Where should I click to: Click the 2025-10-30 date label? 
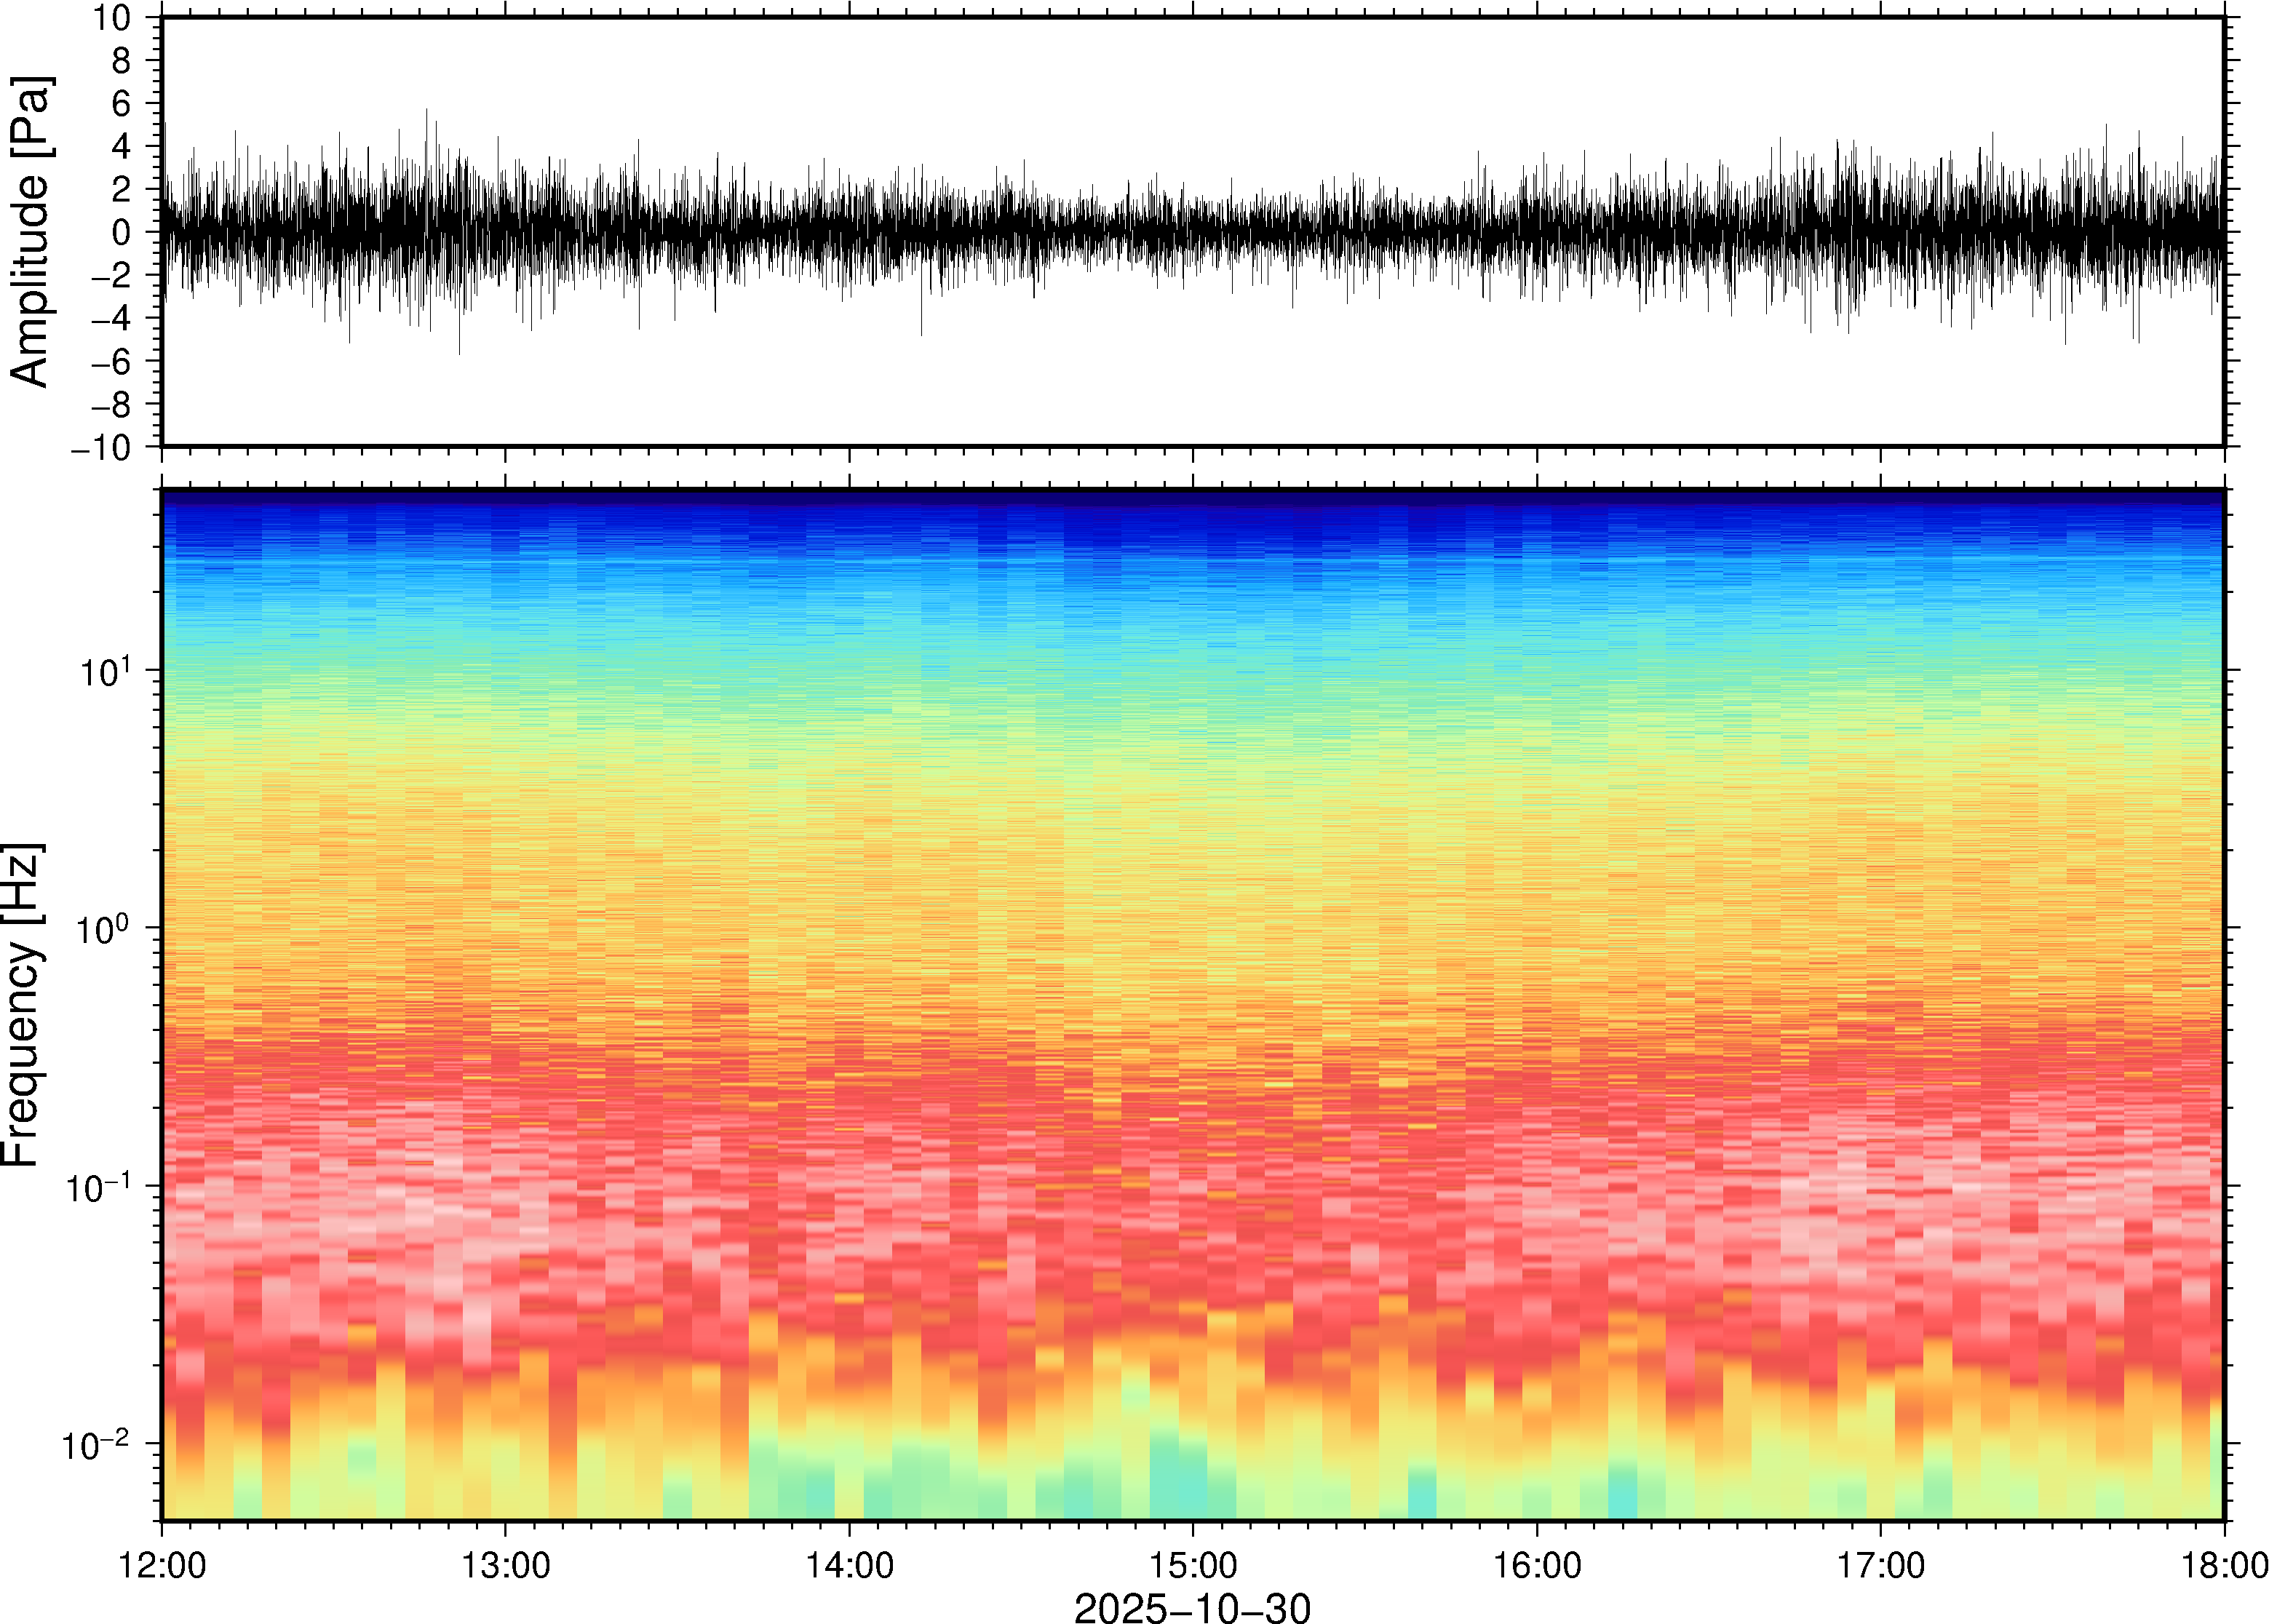coord(1192,1607)
